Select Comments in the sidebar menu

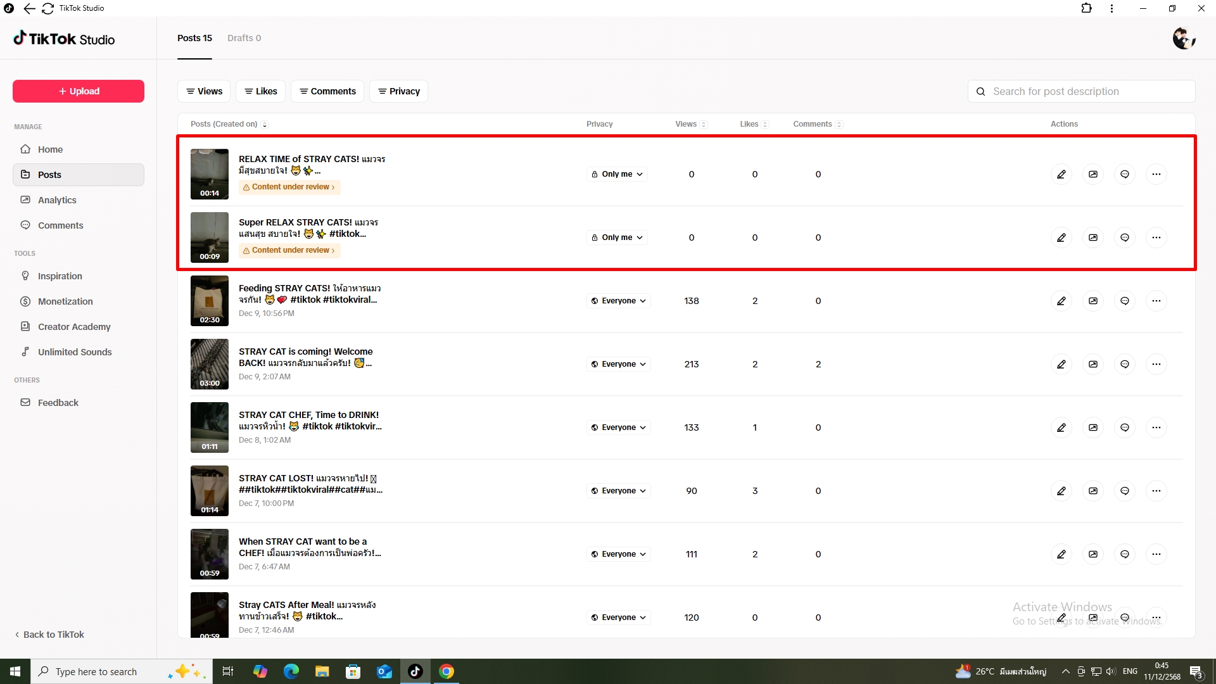tap(60, 225)
